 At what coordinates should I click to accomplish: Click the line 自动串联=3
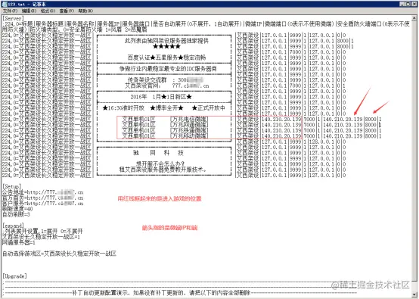pos(16,214)
